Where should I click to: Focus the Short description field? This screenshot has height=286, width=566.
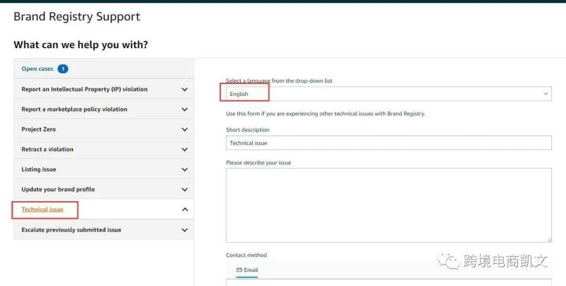click(x=389, y=143)
